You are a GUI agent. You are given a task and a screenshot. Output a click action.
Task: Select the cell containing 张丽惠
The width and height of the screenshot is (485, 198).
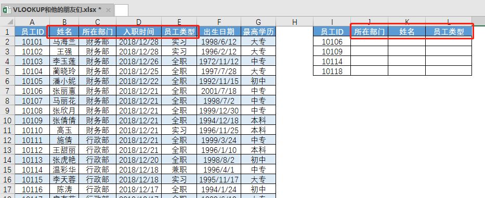[64, 91]
